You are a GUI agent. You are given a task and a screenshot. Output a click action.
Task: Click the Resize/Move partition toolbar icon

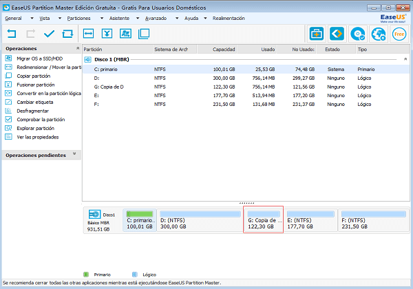[x=89, y=32]
